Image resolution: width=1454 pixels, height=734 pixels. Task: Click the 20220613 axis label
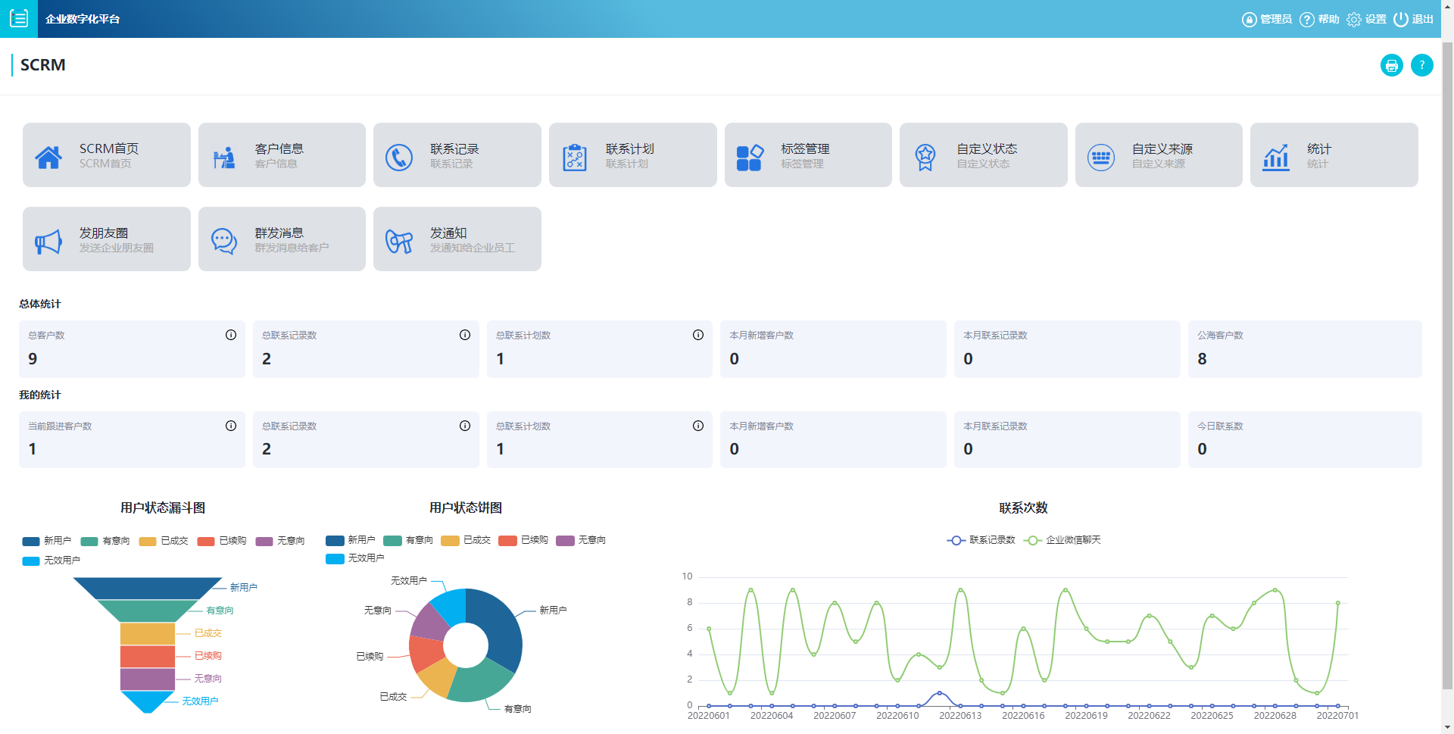tap(960, 716)
